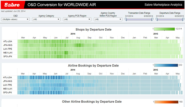
Task: Click the orange Other Airline Bookings legend
Action: (x=166, y=101)
